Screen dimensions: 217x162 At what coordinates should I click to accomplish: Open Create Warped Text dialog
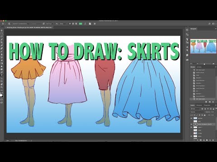(x=85, y=24)
